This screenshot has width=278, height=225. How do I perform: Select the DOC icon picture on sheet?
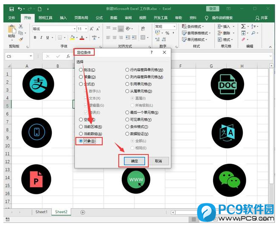[x=227, y=84]
